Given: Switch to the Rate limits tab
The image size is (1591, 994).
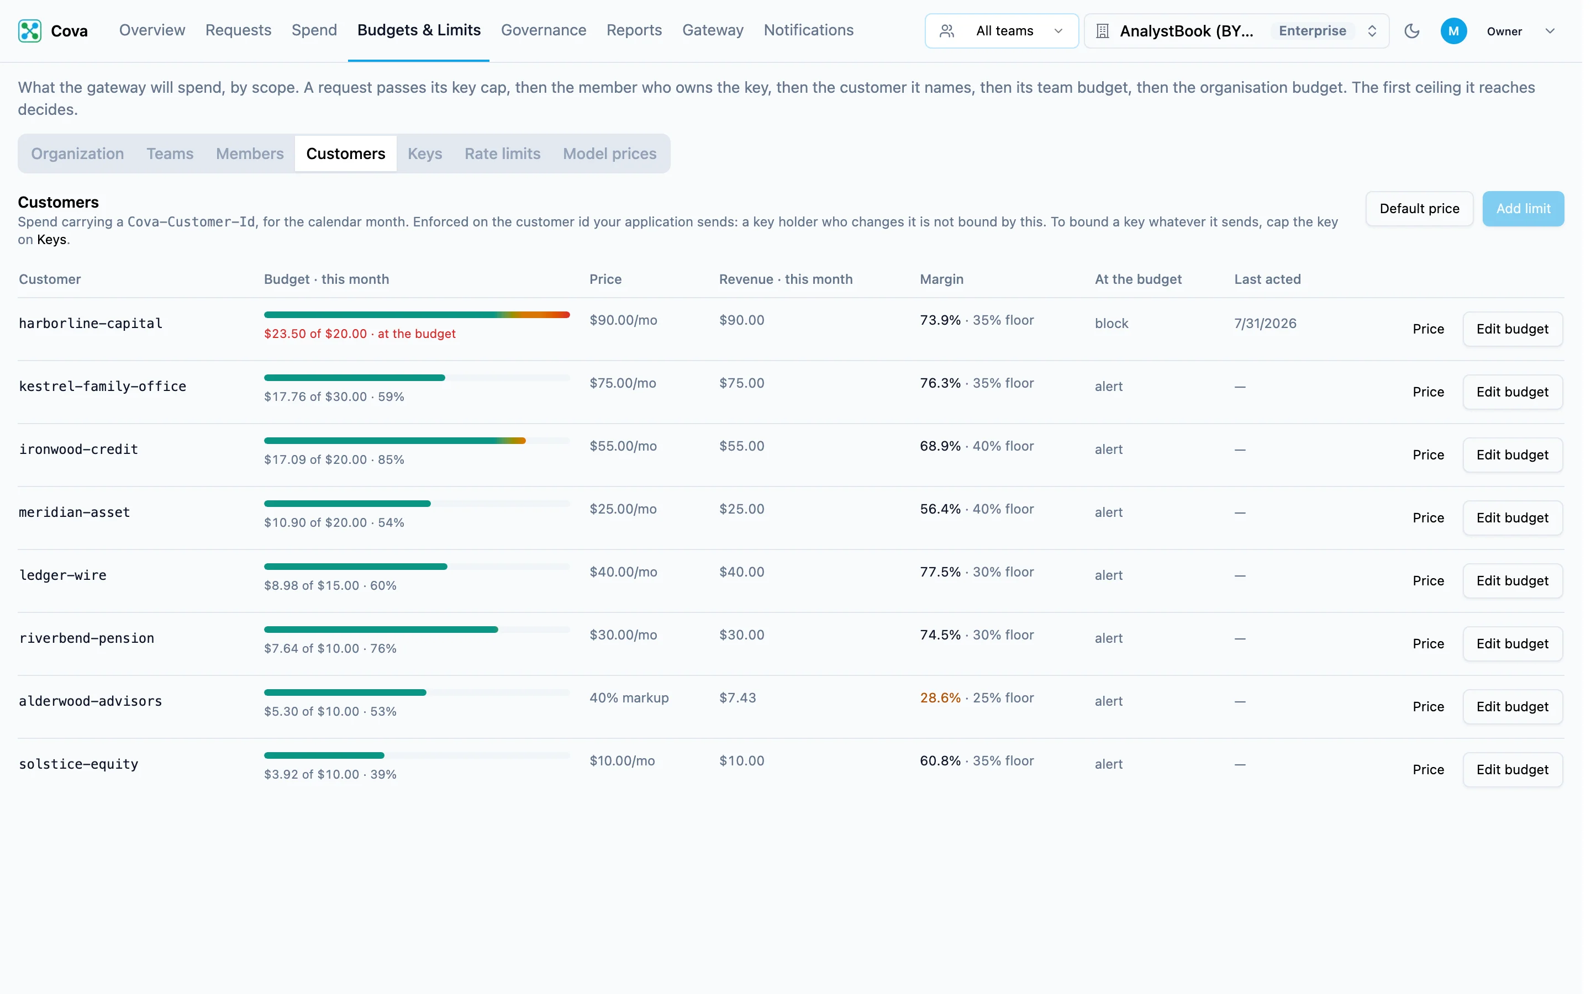Looking at the screenshot, I should pyautogui.click(x=502, y=154).
